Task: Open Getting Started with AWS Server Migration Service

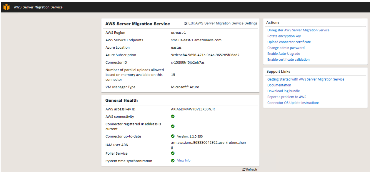Action: [x=306, y=79]
